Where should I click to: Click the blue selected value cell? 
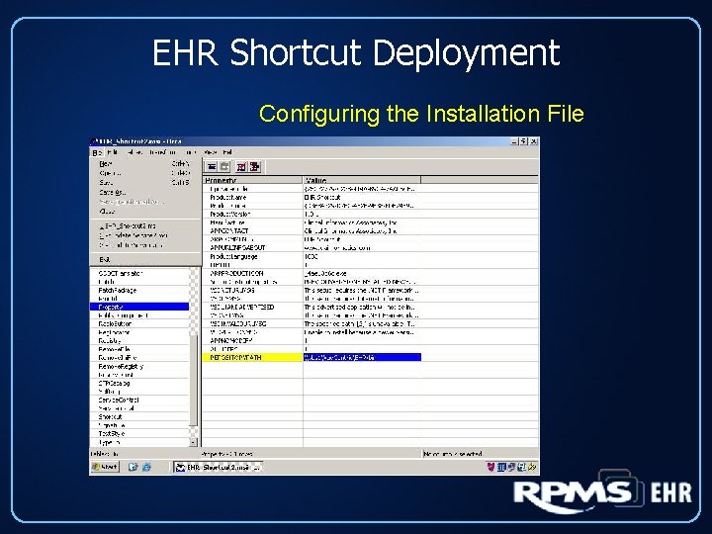pos(362,357)
